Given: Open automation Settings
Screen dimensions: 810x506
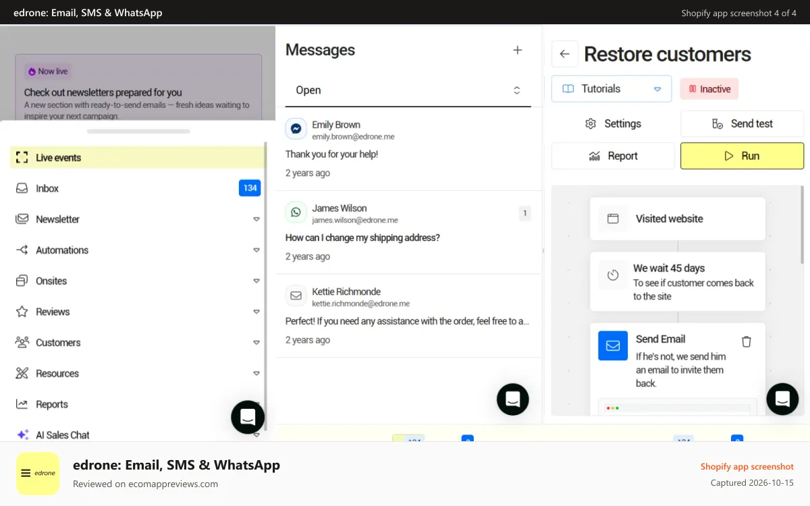Looking at the screenshot, I should coord(613,123).
